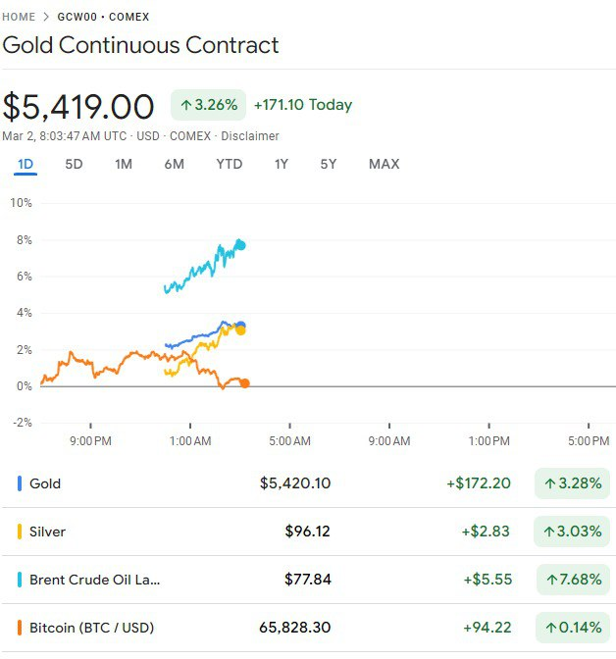Open the 1Y chart view
Viewport: 616px width, 659px height.
pyautogui.click(x=281, y=164)
